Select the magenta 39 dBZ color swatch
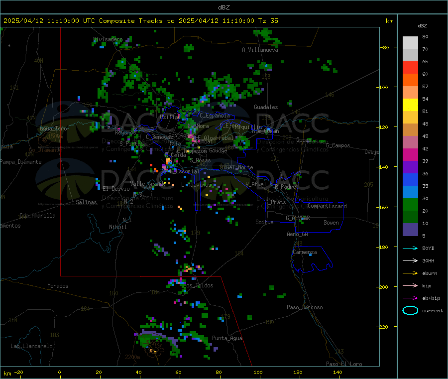The height and width of the screenshot is (379, 448). 410,154
